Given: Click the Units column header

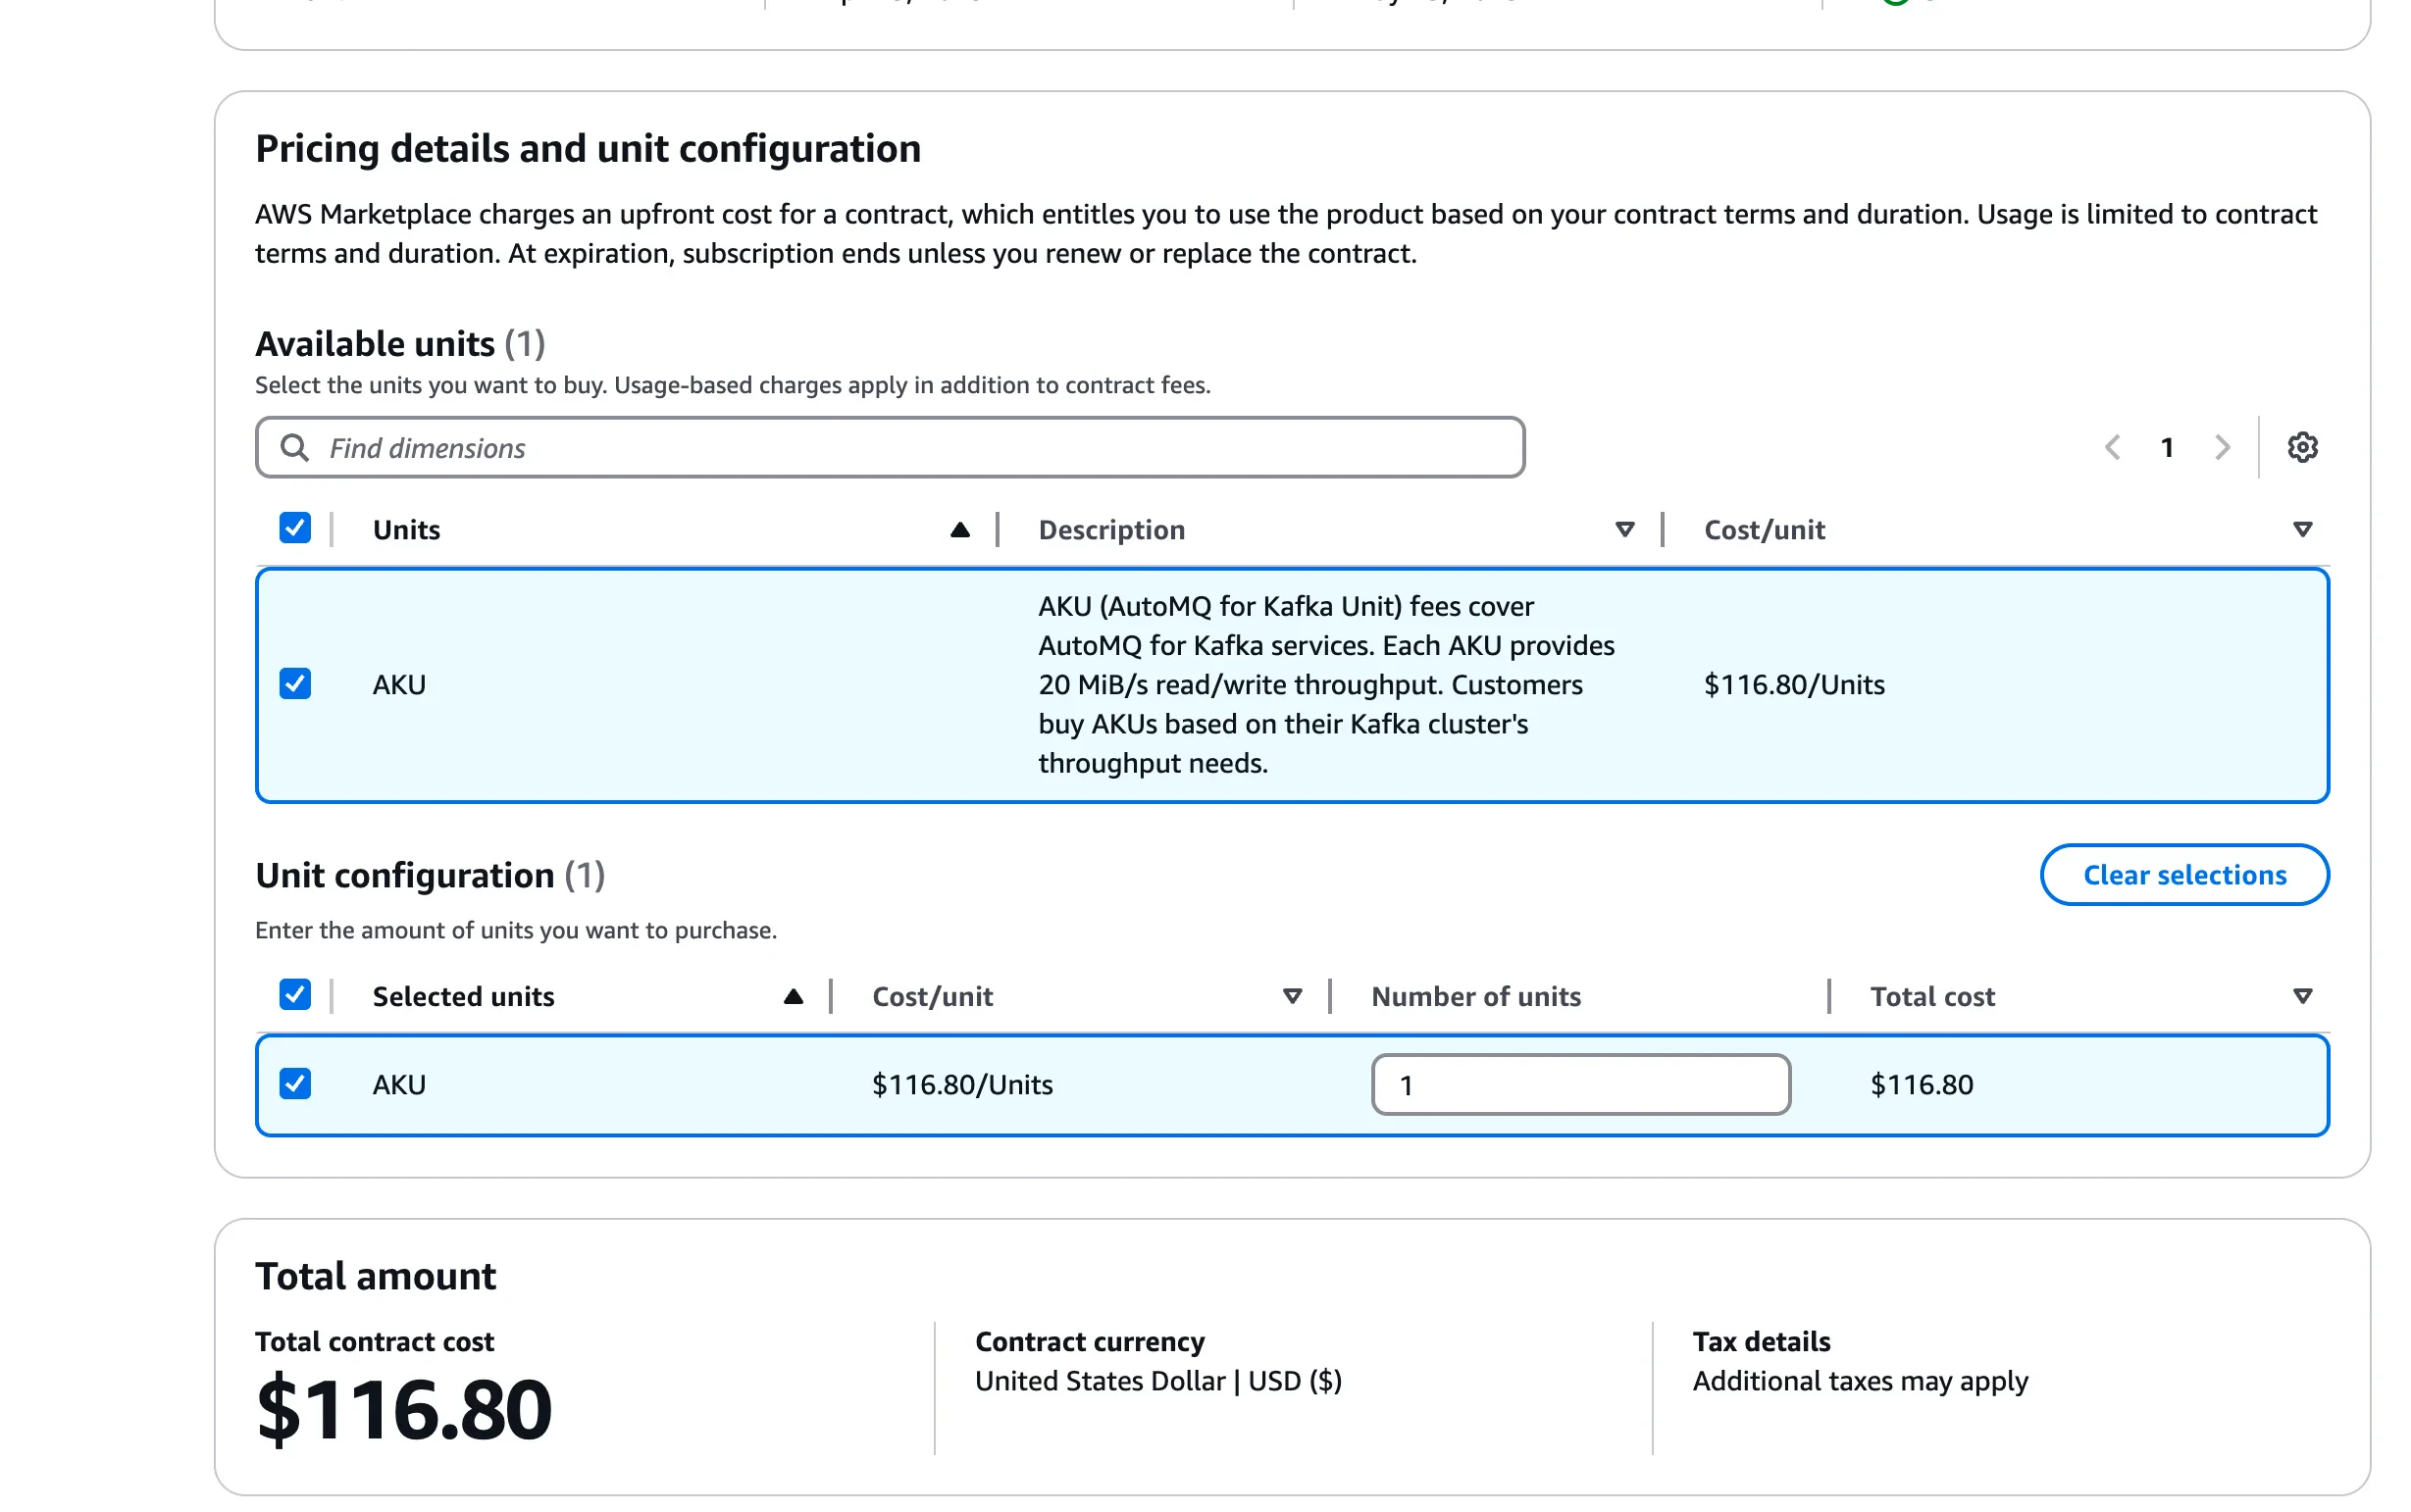Looking at the screenshot, I should click(406, 530).
